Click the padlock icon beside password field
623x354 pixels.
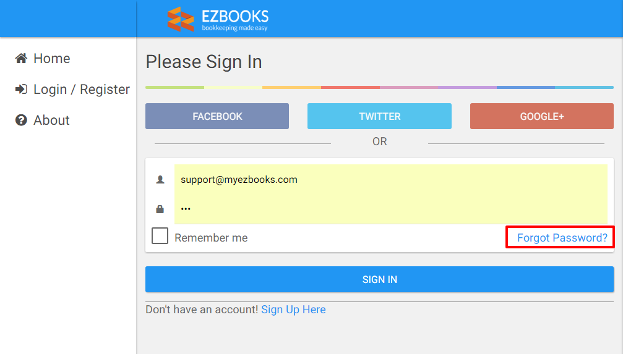tap(160, 209)
